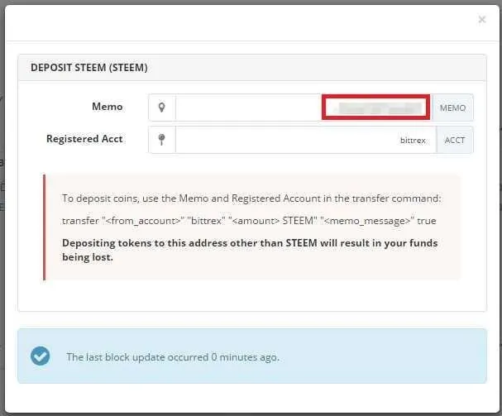Viewport: 502px width, 416px height.
Task: Click the red vertical bar of warning box
Action: click(x=44, y=227)
